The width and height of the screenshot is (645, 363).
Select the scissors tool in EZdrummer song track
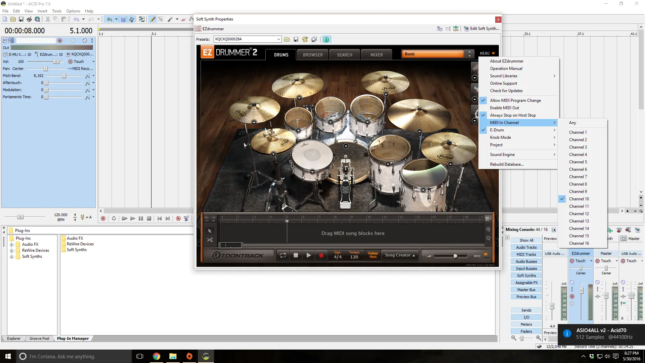pos(210,240)
